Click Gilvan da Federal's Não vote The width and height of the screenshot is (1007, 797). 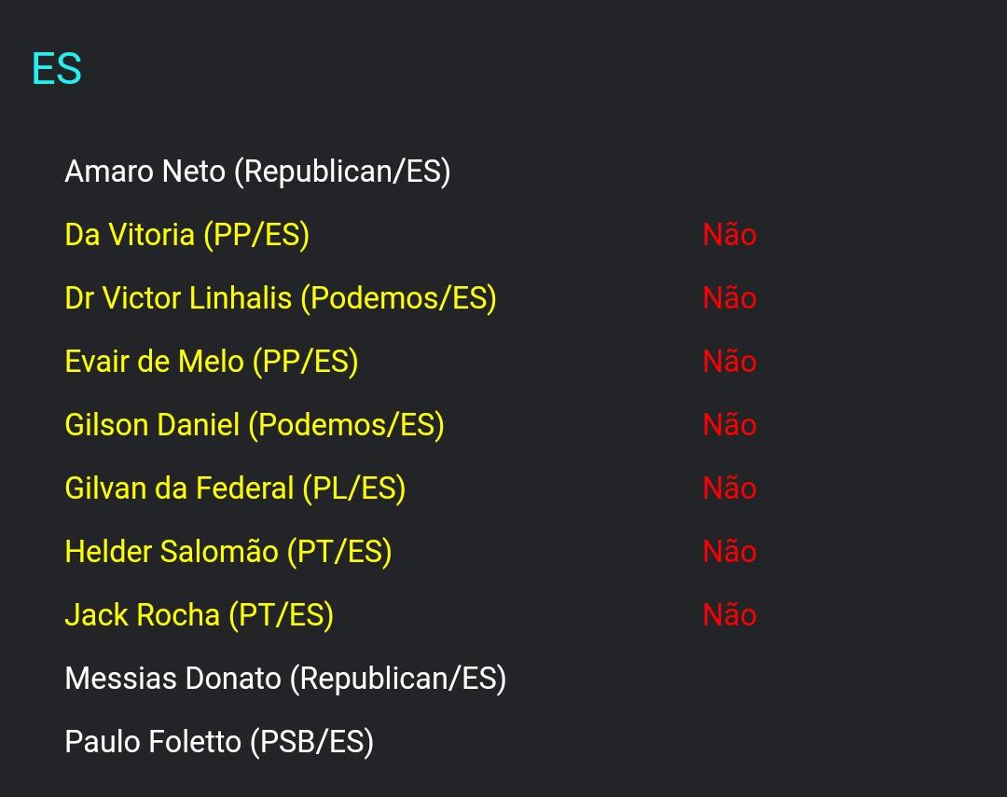729,488
